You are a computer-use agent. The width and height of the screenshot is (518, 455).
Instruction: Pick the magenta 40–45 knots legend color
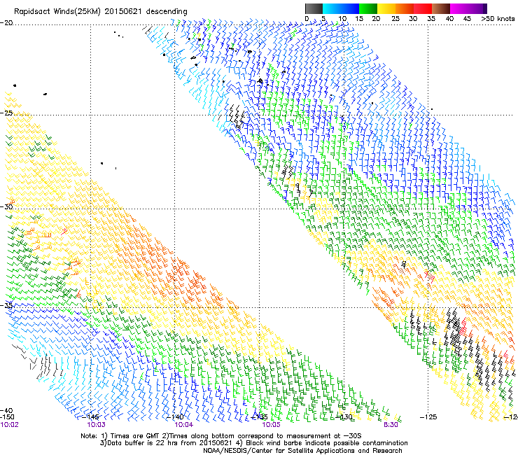(459, 8)
